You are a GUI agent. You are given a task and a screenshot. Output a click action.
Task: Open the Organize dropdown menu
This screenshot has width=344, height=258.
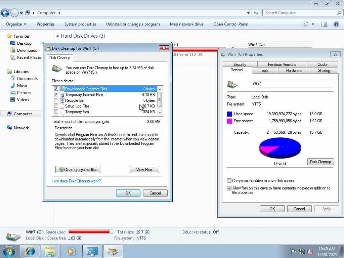[16, 24]
